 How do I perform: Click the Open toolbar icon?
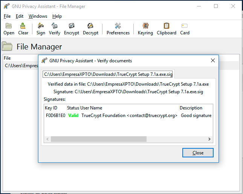(9, 29)
